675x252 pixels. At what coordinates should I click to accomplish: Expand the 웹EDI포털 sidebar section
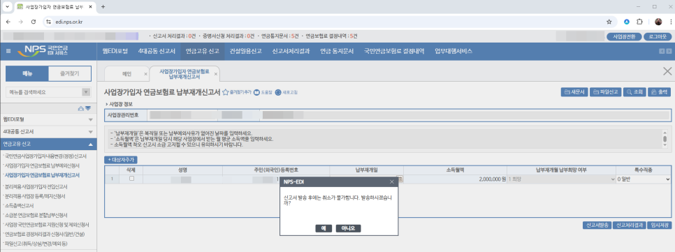(x=49, y=119)
